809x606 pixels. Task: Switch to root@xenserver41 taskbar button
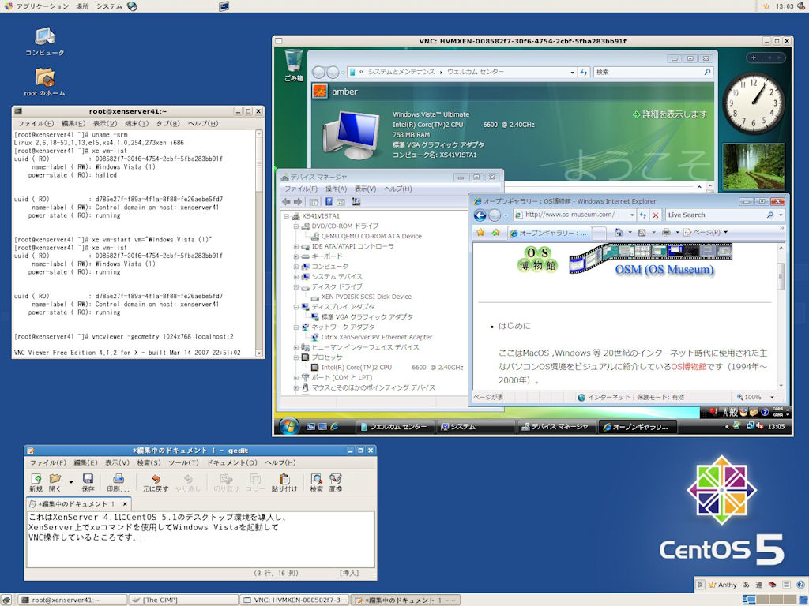pyautogui.click(x=72, y=600)
